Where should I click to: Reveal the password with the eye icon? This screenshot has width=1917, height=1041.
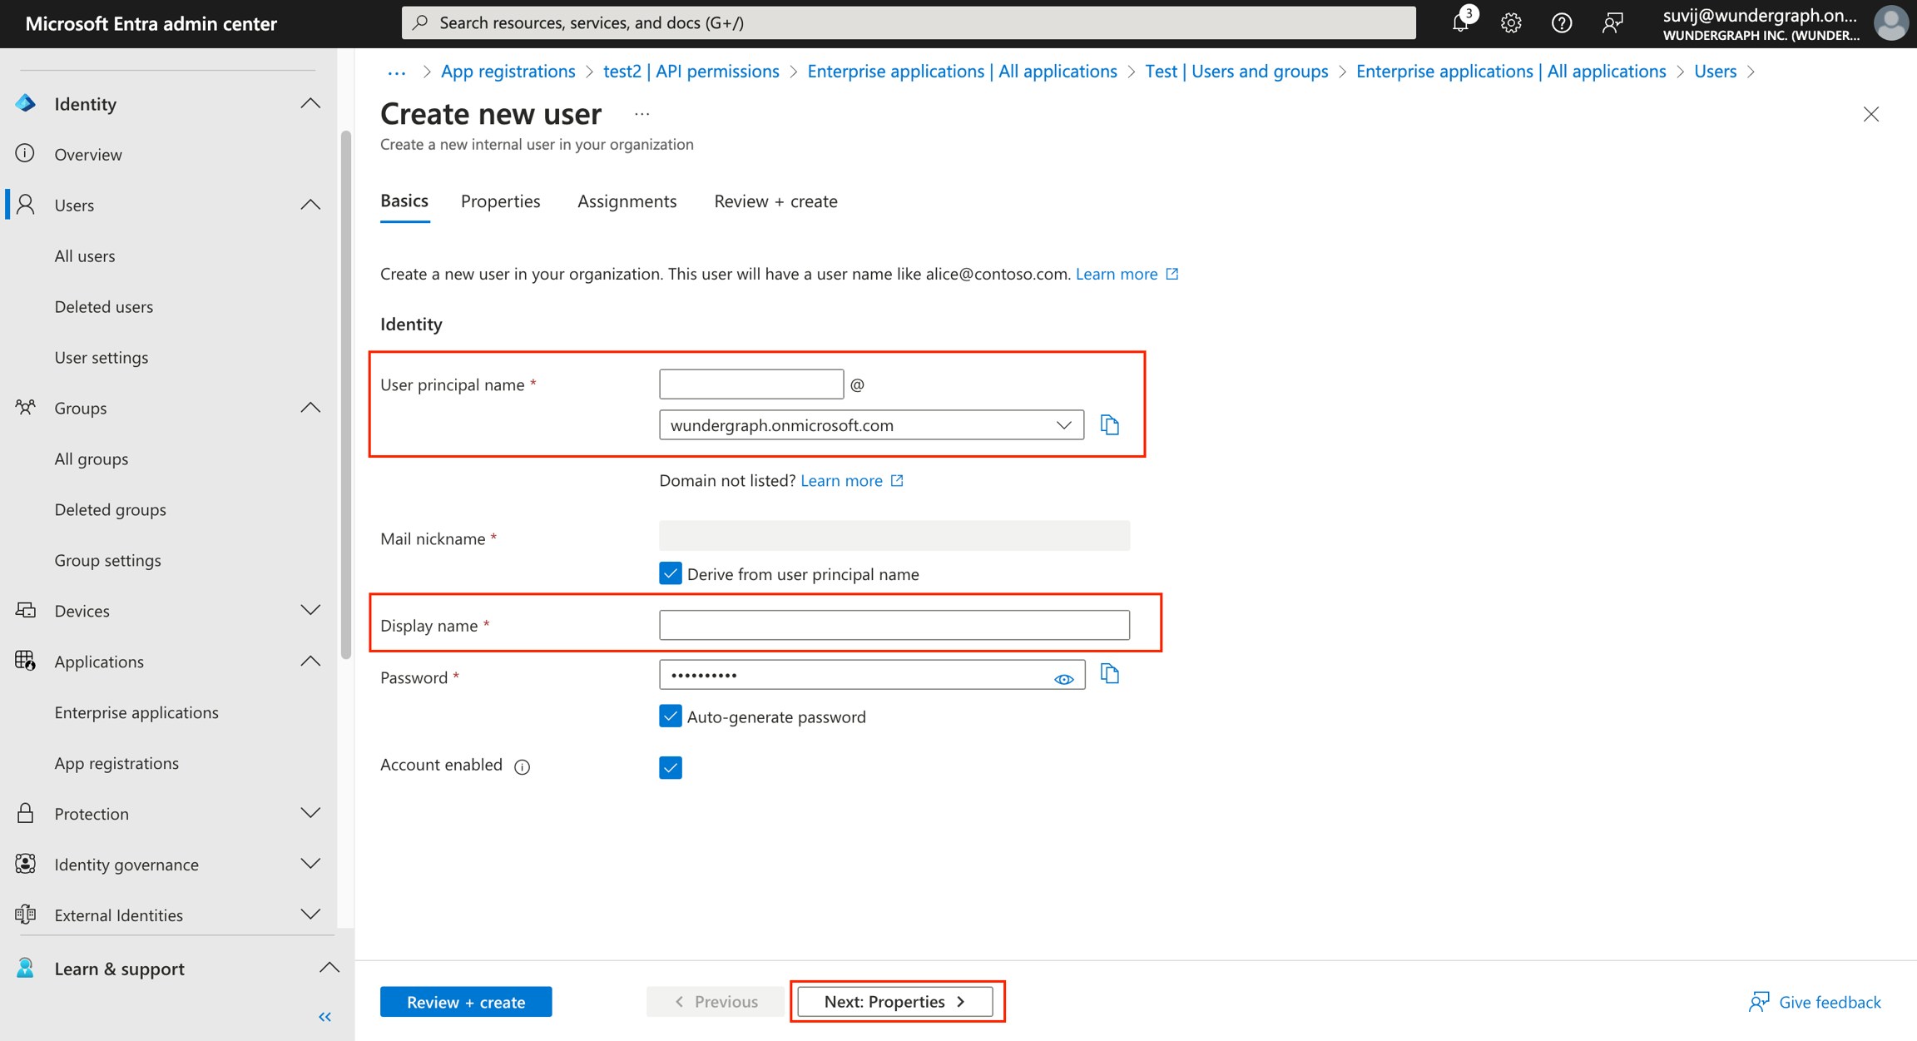tap(1064, 678)
